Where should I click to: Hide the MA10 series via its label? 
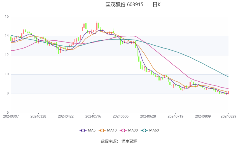112,130
